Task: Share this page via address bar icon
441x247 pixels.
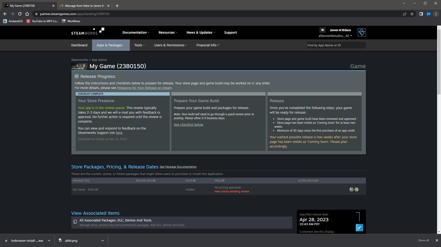Action: [404, 14]
